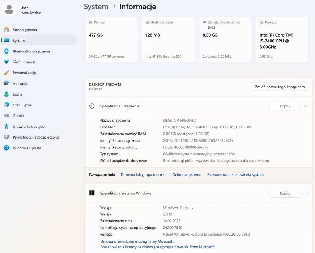Open Domena lub grupa robocza link
The image size is (315, 253).
coord(143,174)
